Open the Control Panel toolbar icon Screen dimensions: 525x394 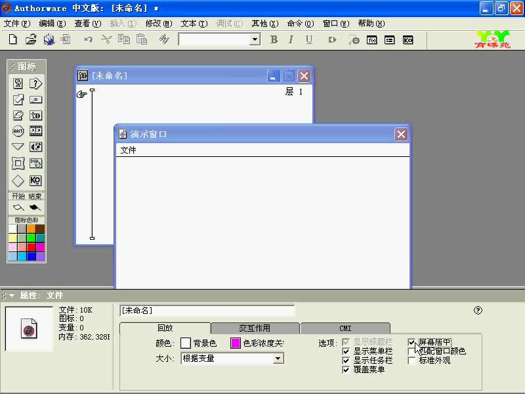354,40
